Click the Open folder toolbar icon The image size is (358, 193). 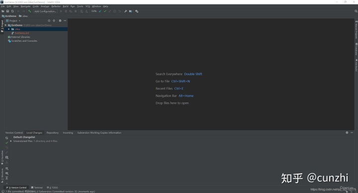[3, 11]
